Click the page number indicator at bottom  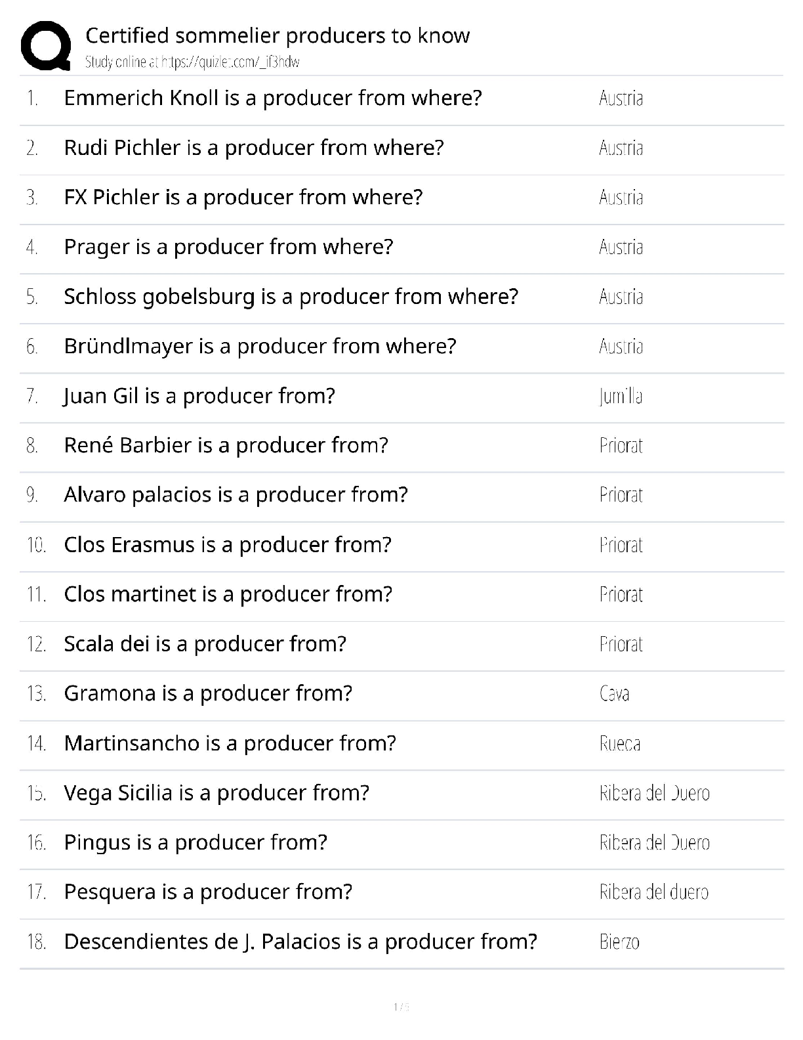pos(401,1007)
